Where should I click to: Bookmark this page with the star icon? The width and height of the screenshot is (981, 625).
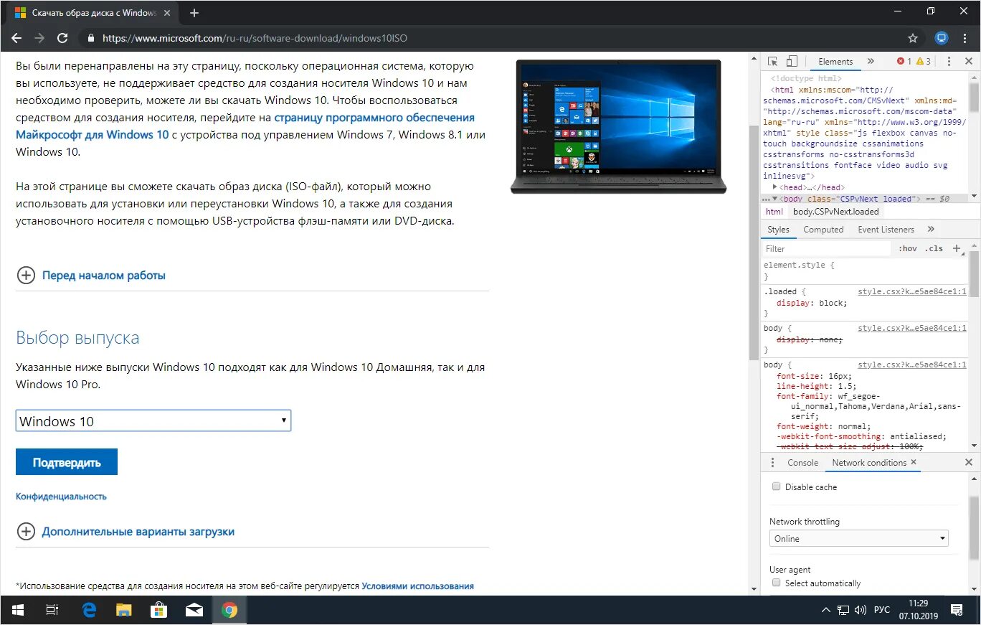point(913,38)
